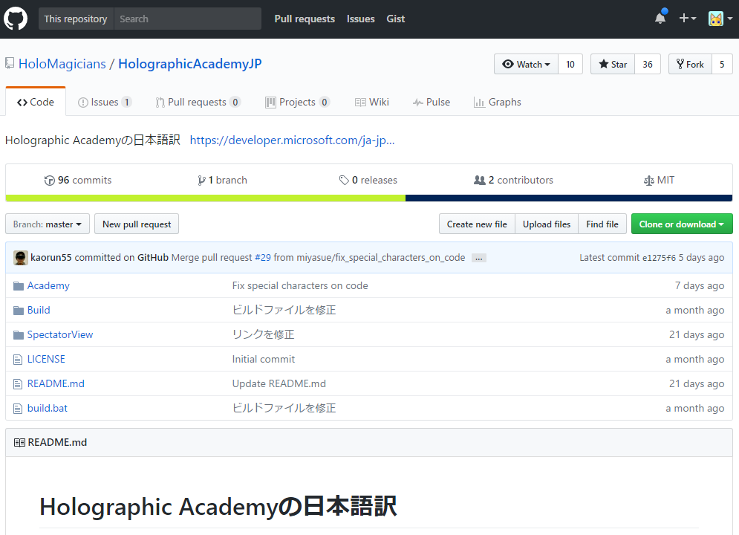Click kaorun55's commit avatar
Viewport: 739px width, 535px height.
pyautogui.click(x=20, y=257)
